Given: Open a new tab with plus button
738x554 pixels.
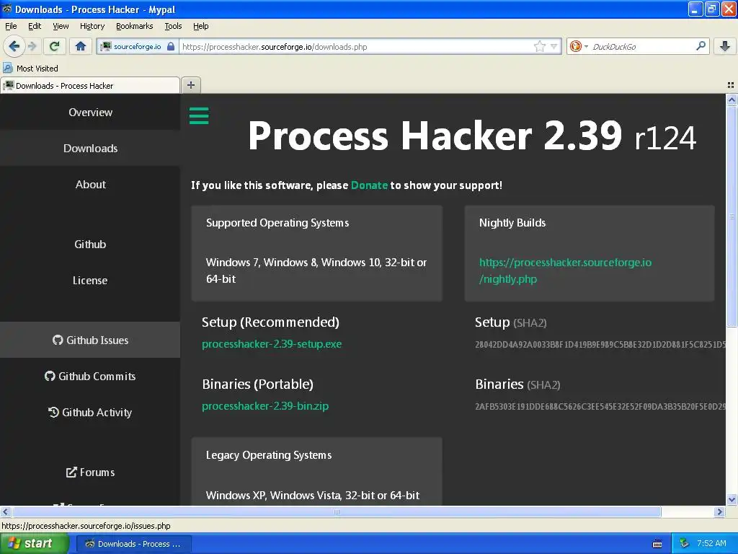Looking at the screenshot, I should coord(190,85).
